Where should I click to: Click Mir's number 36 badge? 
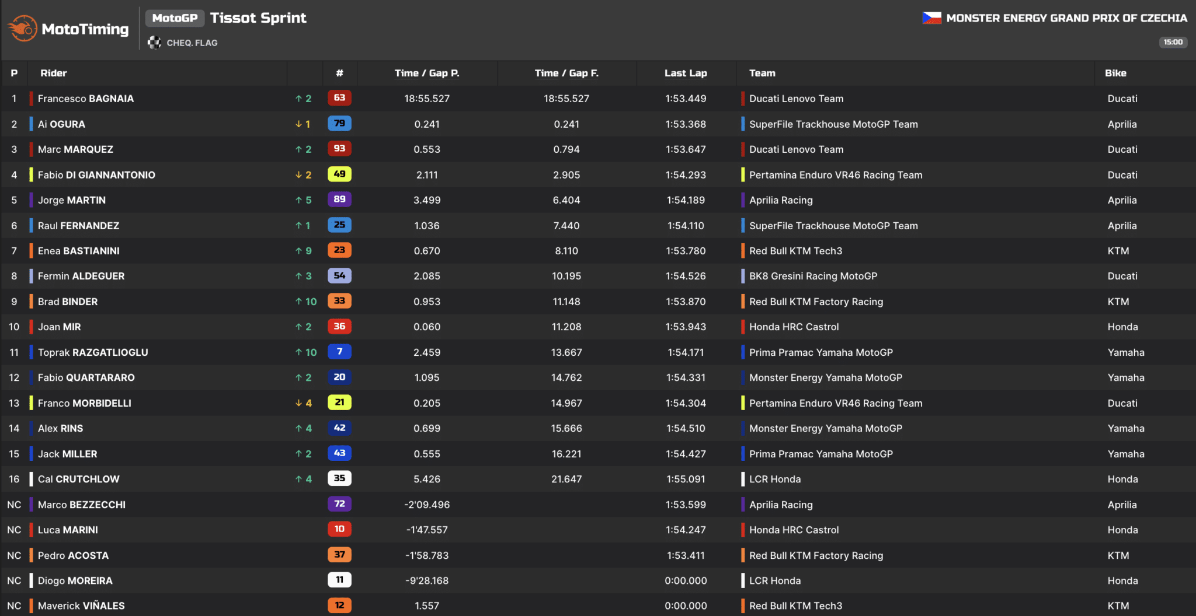click(x=339, y=327)
